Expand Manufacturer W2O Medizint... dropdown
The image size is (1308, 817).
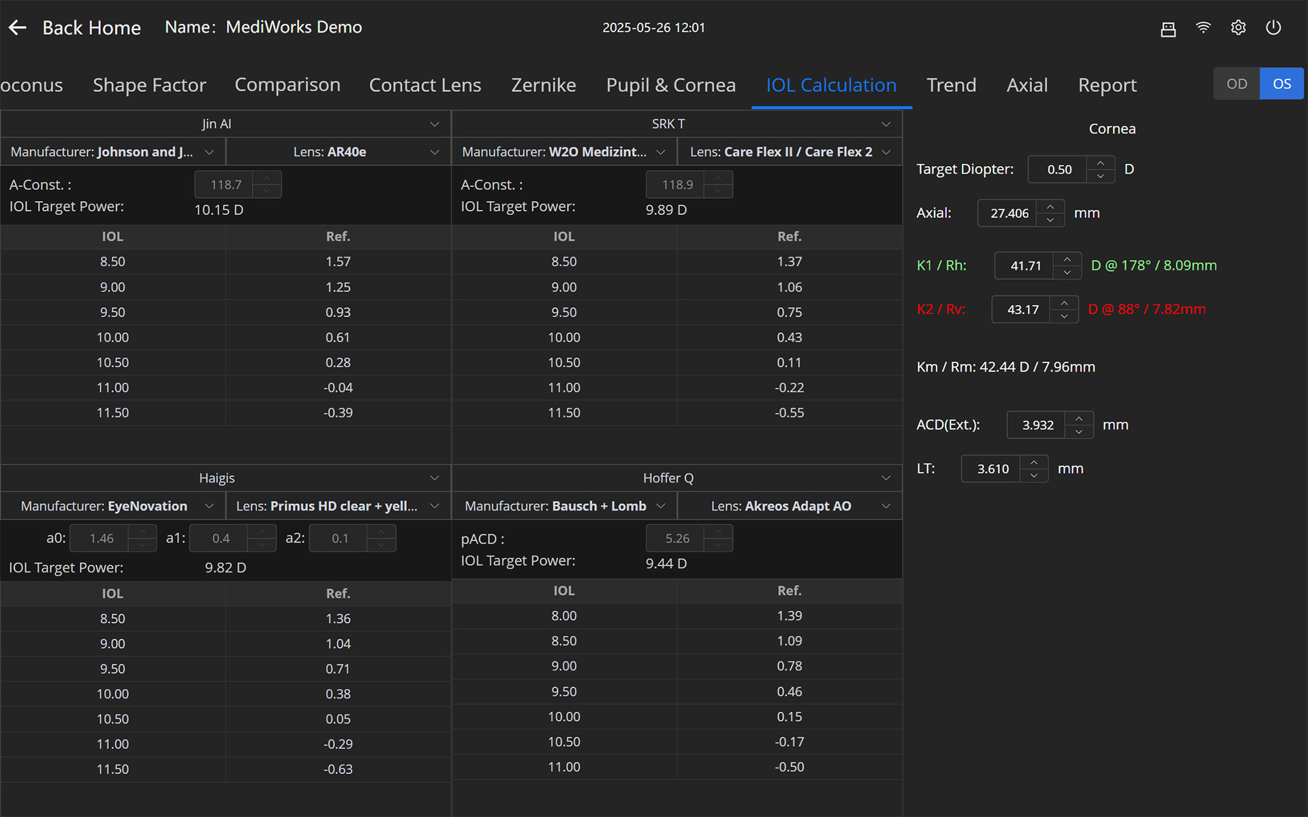click(565, 152)
